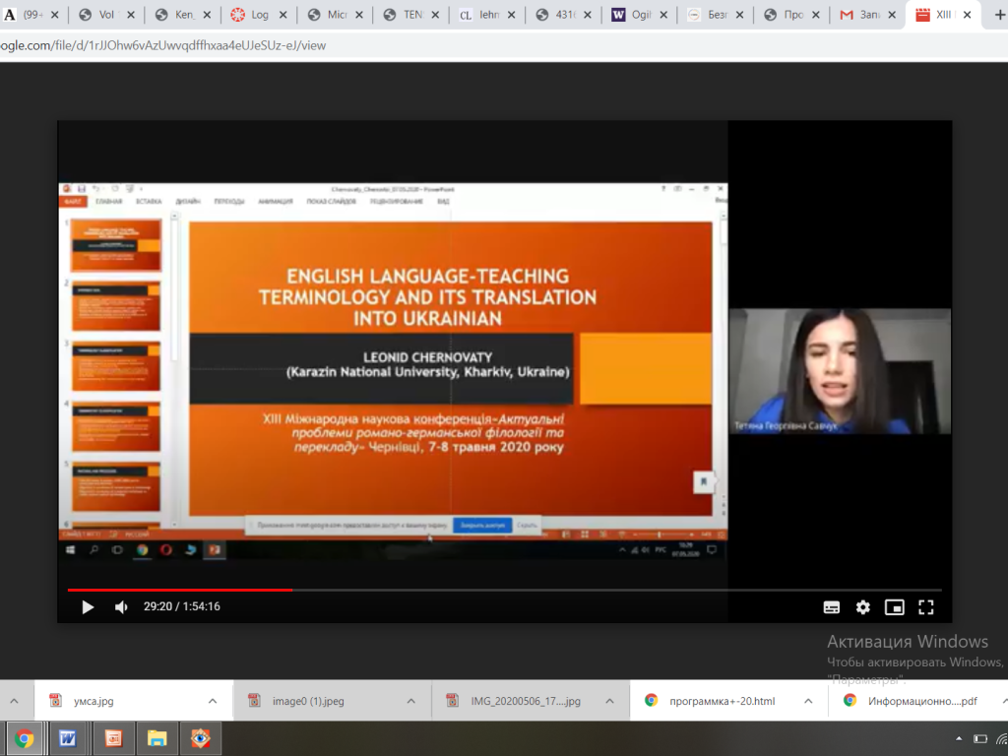Viewport: 1008px width, 756px height.
Task: Select slide 3 thumbnail in video
Action: [116, 366]
